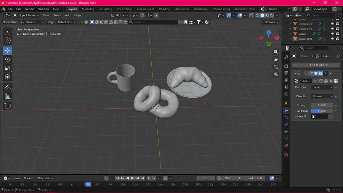Open the Coordinates Local dropdown
343x193 pixels.
[322, 87]
